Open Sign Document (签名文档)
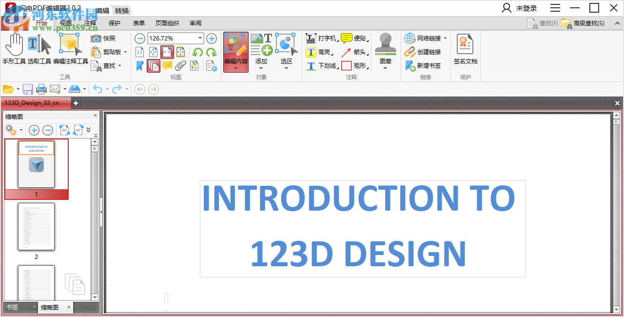624x317 pixels. 466,49
